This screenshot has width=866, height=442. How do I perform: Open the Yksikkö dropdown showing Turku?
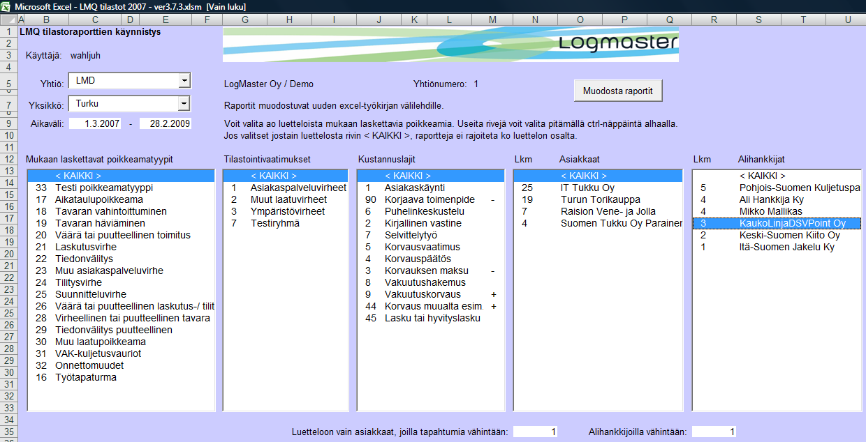pyautogui.click(x=184, y=104)
